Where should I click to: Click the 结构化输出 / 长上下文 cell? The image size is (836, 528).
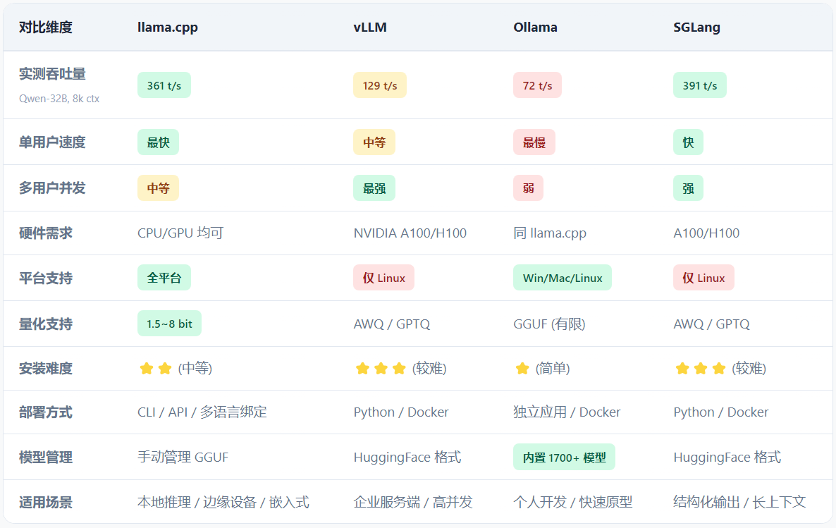click(739, 503)
